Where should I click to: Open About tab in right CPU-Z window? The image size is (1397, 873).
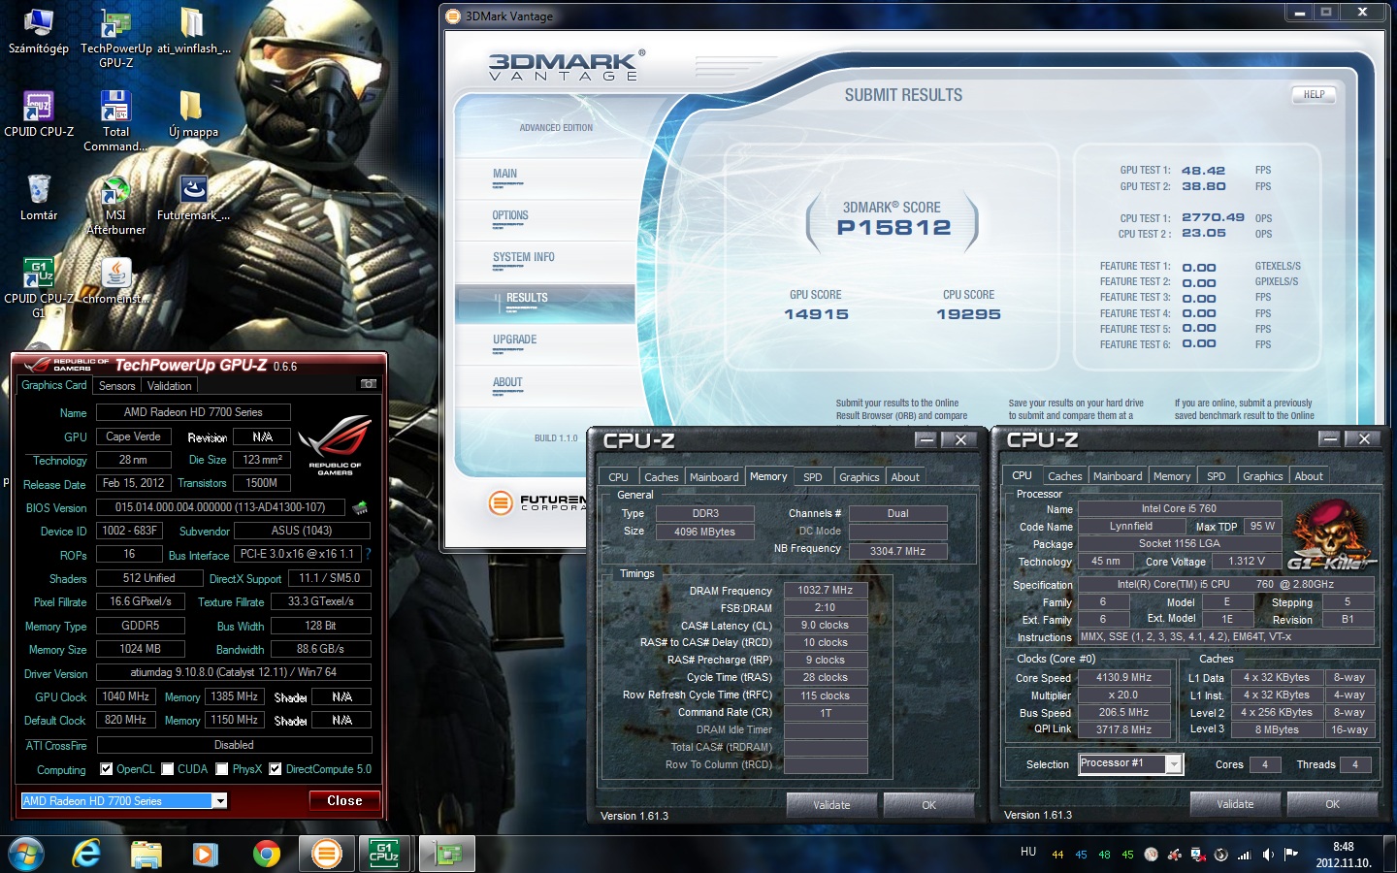coord(1309,476)
